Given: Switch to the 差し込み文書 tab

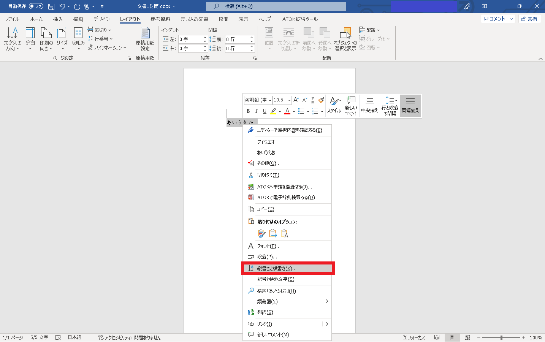Looking at the screenshot, I should click(x=194, y=19).
